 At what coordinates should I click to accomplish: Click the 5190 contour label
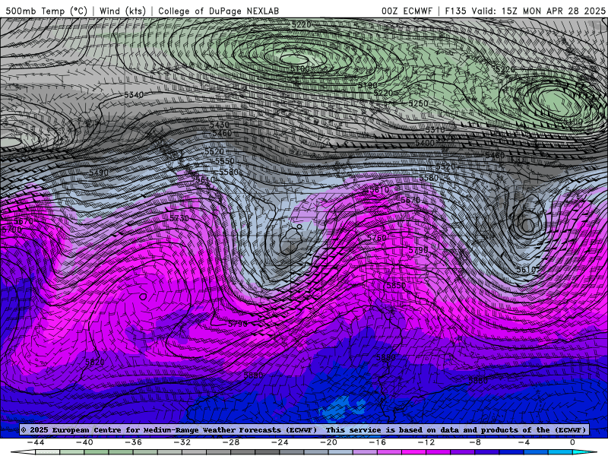point(367,85)
